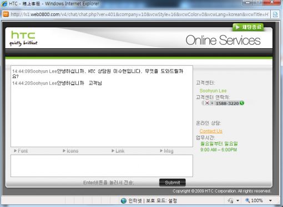Image resolution: width=283 pixels, height=207 pixels.
Task: Click the green end chat button
Action: coord(248,27)
